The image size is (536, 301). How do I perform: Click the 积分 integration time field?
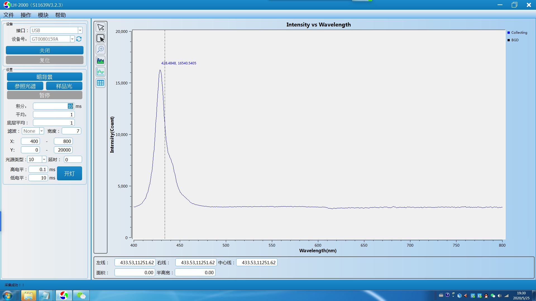pyautogui.click(x=54, y=106)
